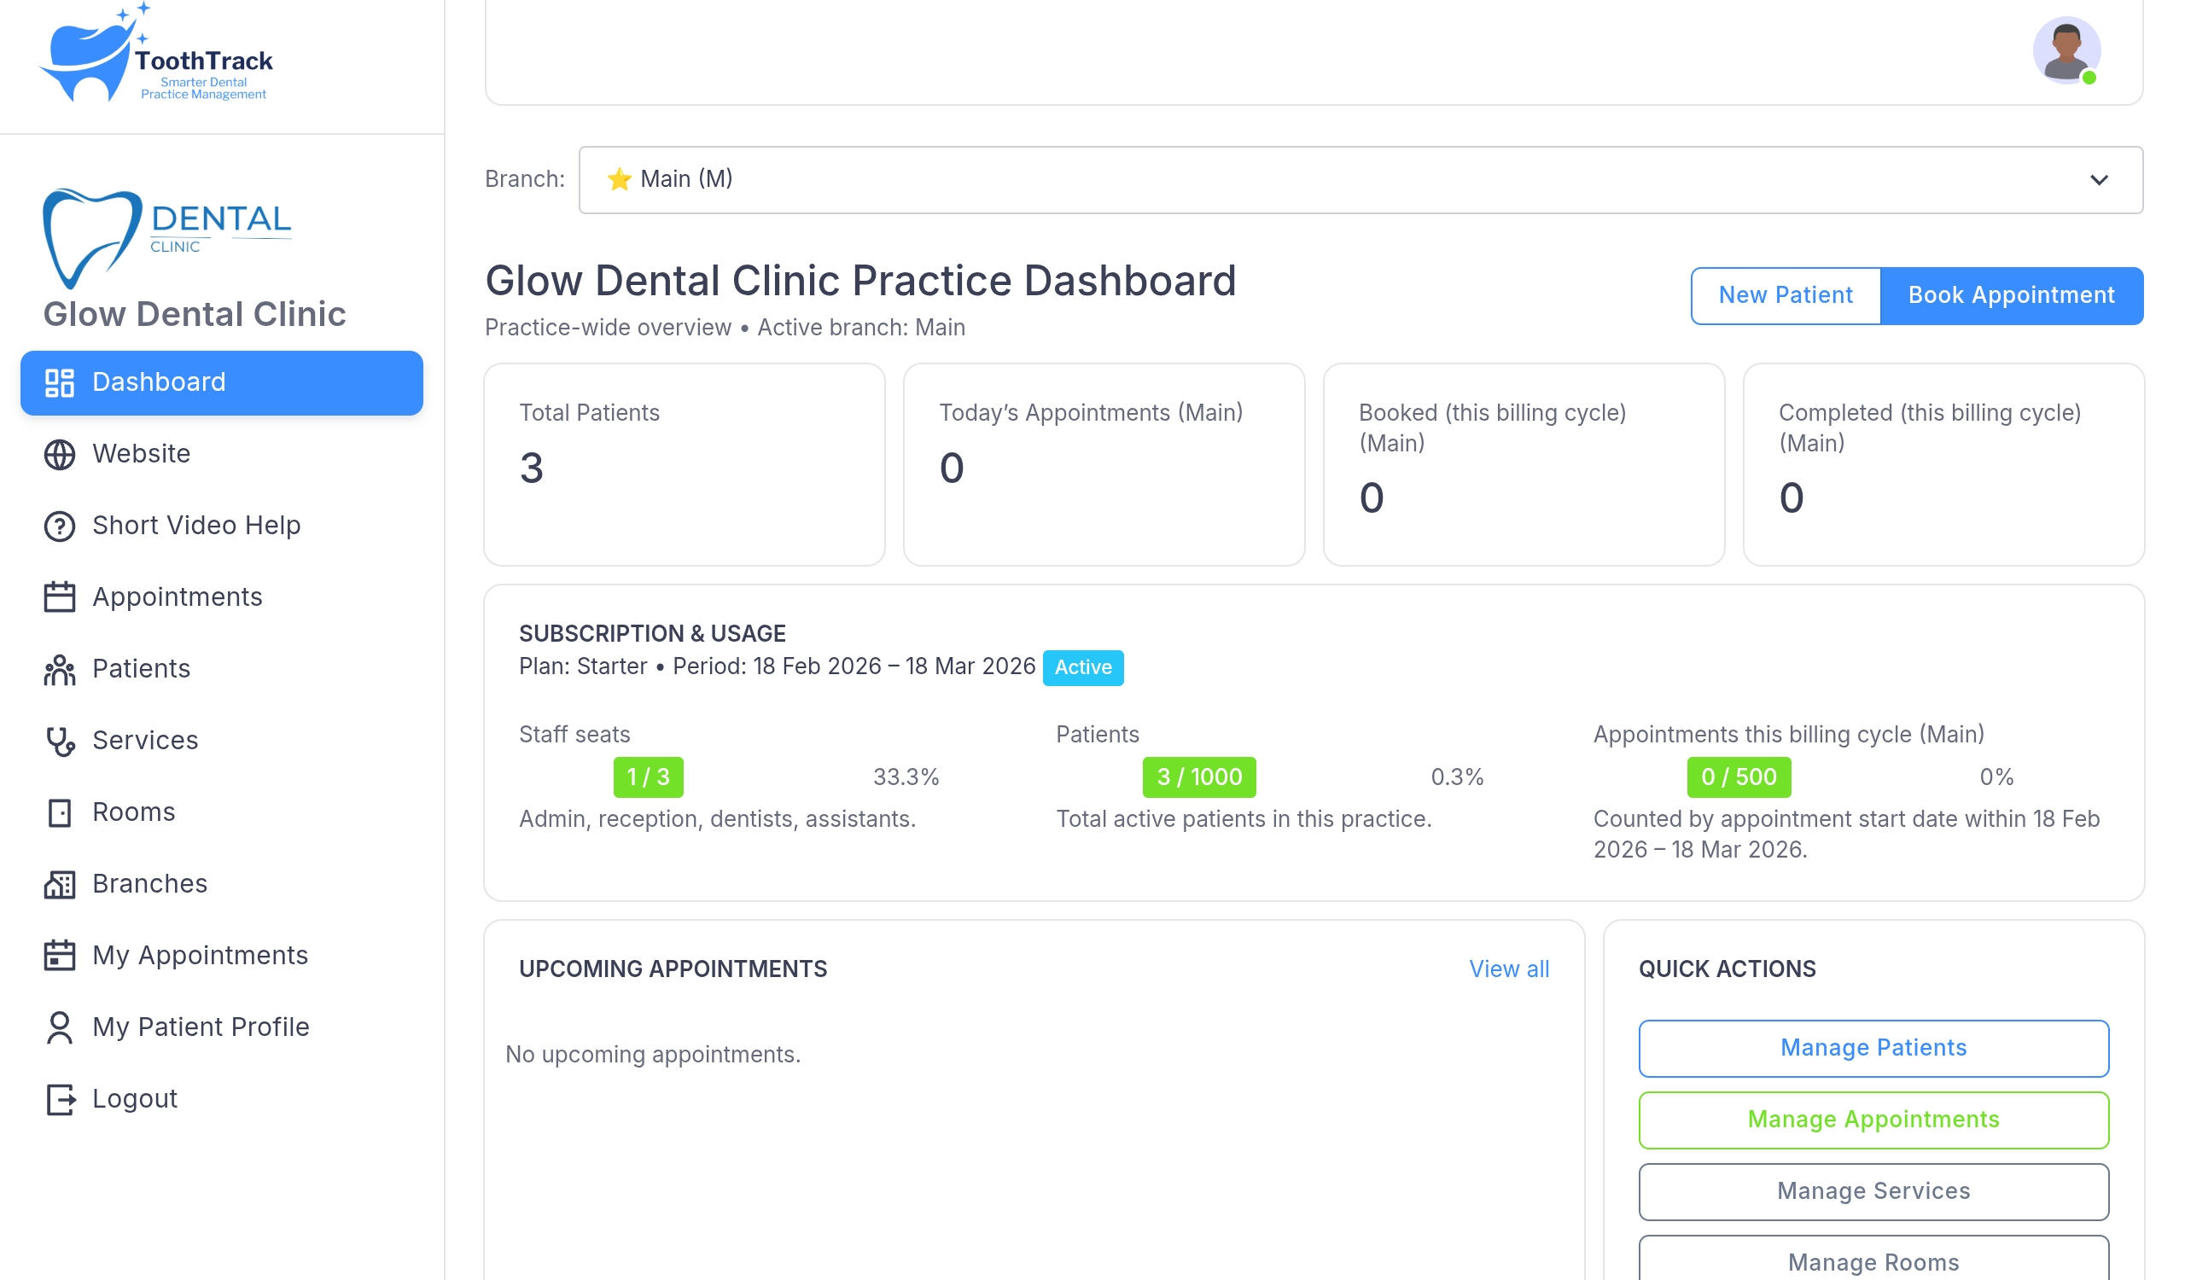Open Short Video Help question icon
Screen dimensions: 2185x1280
click(x=59, y=526)
